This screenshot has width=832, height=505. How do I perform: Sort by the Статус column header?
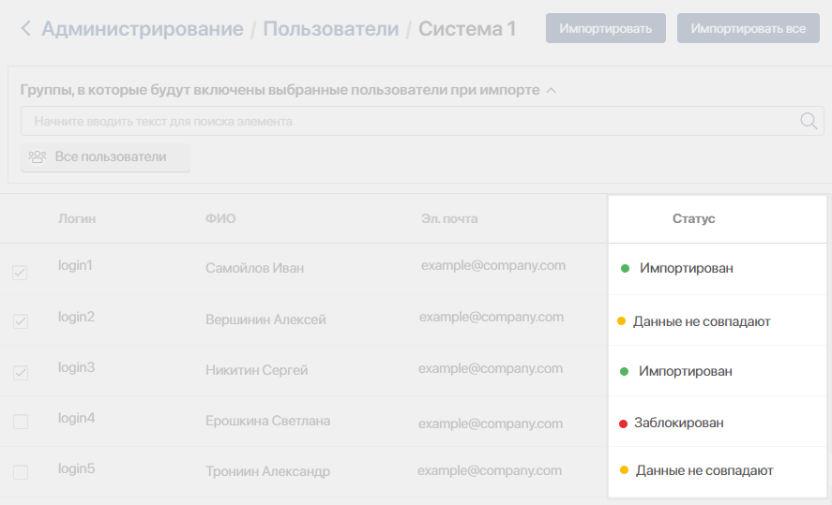click(x=693, y=218)
